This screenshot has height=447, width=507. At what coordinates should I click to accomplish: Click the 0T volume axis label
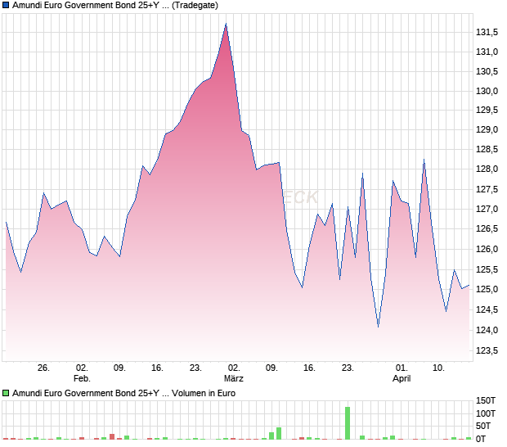point(483,440)
